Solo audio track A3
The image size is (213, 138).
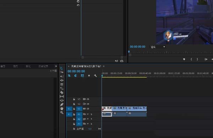tap(92, 124)
